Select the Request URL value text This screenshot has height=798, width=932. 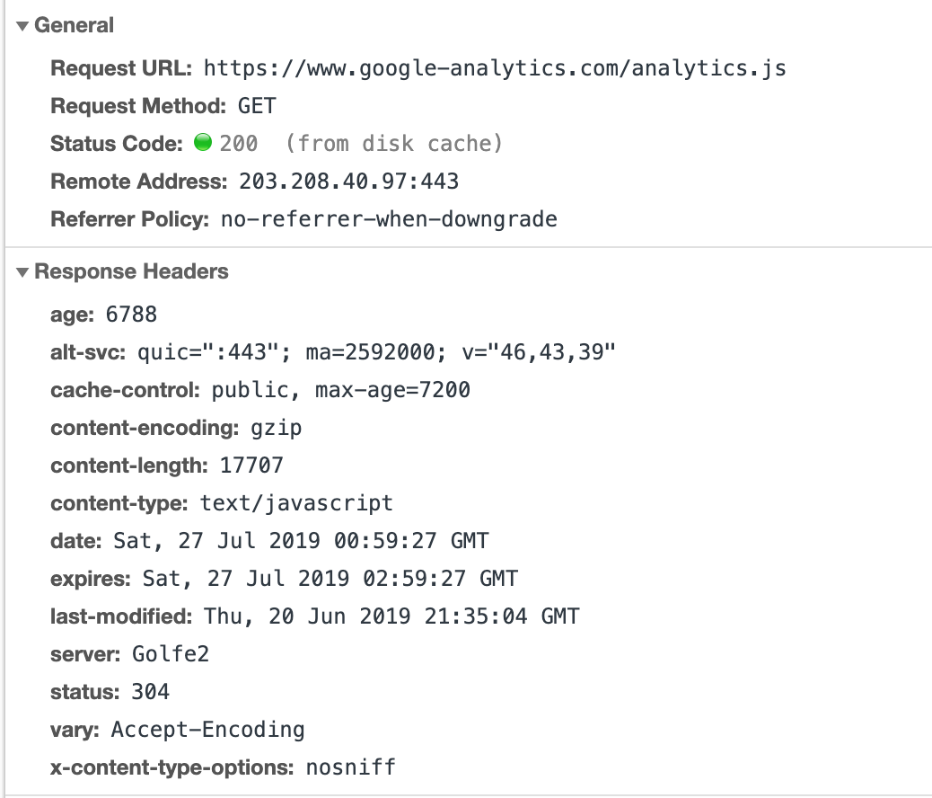(495, 68)
